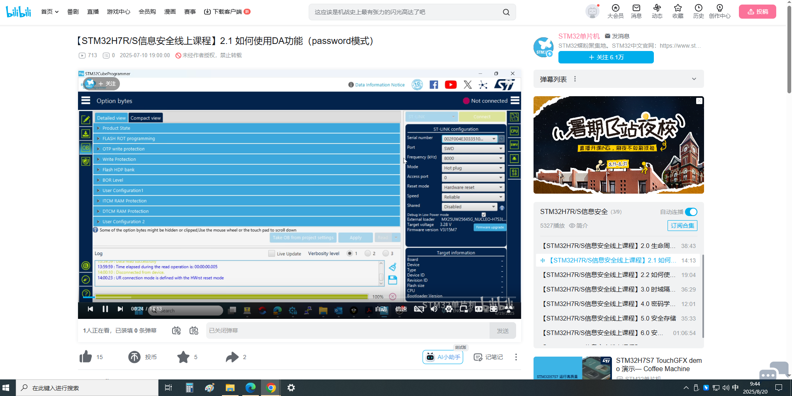Open the 赛事 esports section
792x396 pixels.
190,12
